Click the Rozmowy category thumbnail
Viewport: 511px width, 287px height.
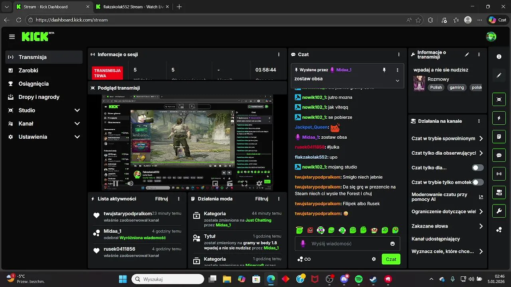tap(419, 83)
